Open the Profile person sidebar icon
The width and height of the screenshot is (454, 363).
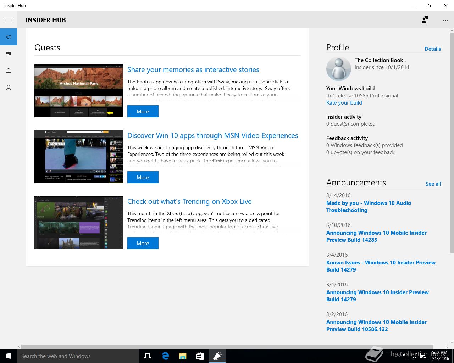point(9,88)
